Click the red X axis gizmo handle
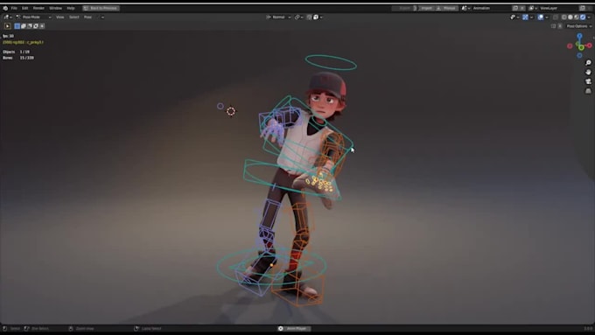This screenshot has width=595, height=335. (589, 45)
